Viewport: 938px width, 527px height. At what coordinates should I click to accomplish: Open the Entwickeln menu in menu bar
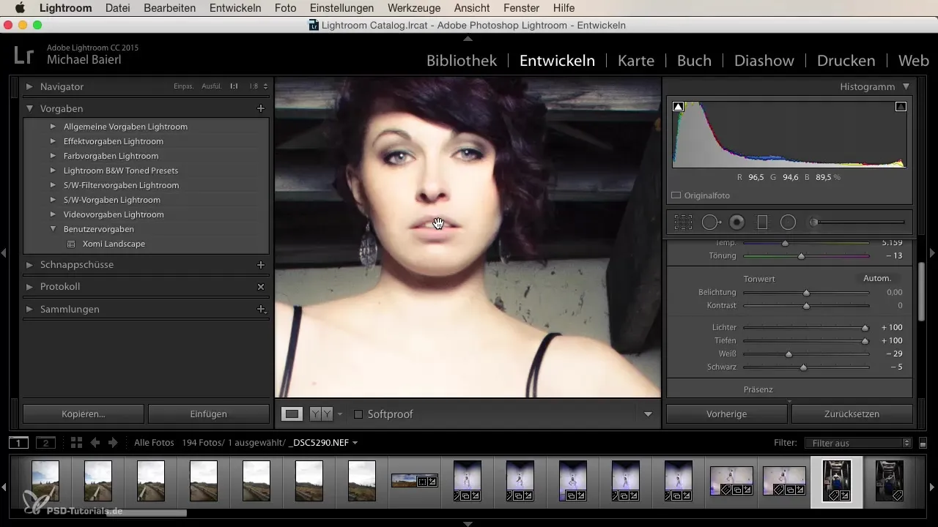pos(235,8)
